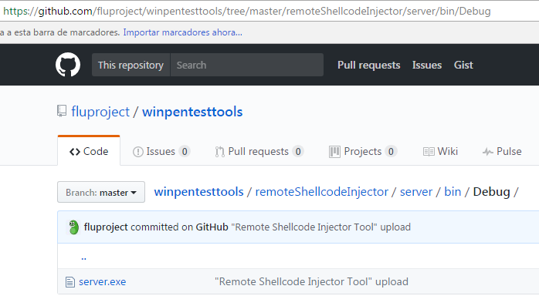Open Issues in top navigation bar

click(427, 65)
